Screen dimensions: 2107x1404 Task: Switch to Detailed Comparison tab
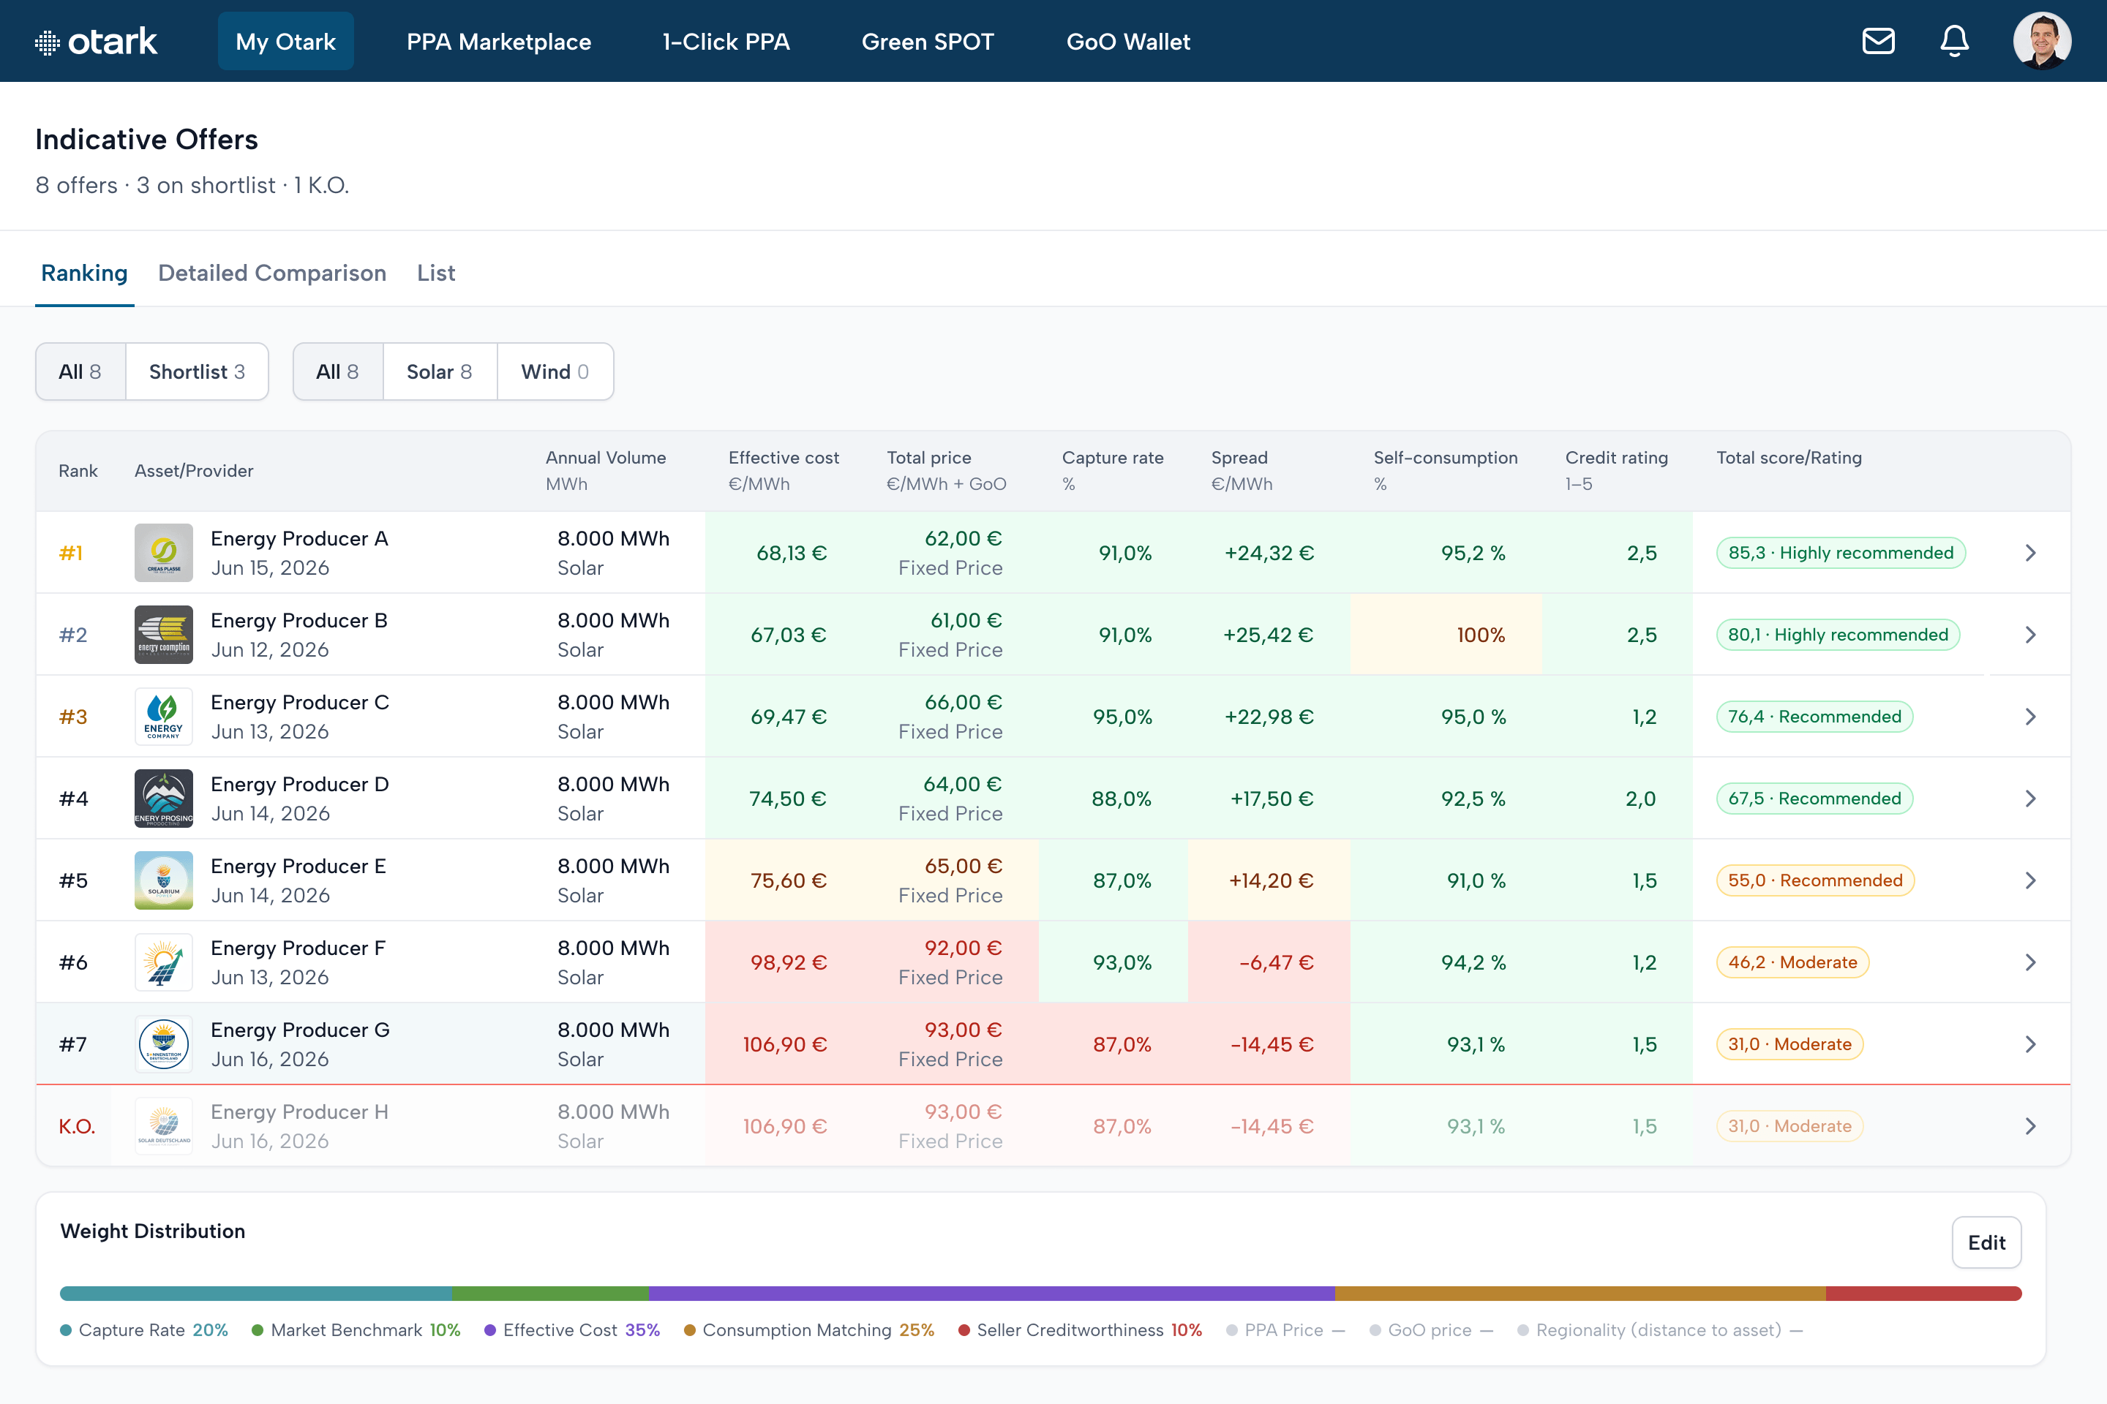[x=272, y=273]
